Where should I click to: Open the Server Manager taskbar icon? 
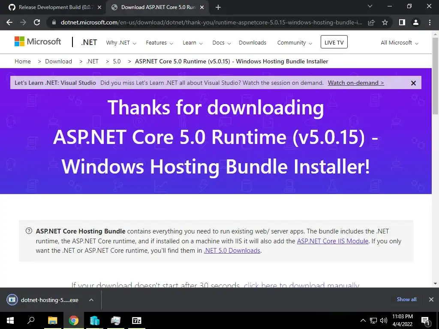click(x=95, y=320)
